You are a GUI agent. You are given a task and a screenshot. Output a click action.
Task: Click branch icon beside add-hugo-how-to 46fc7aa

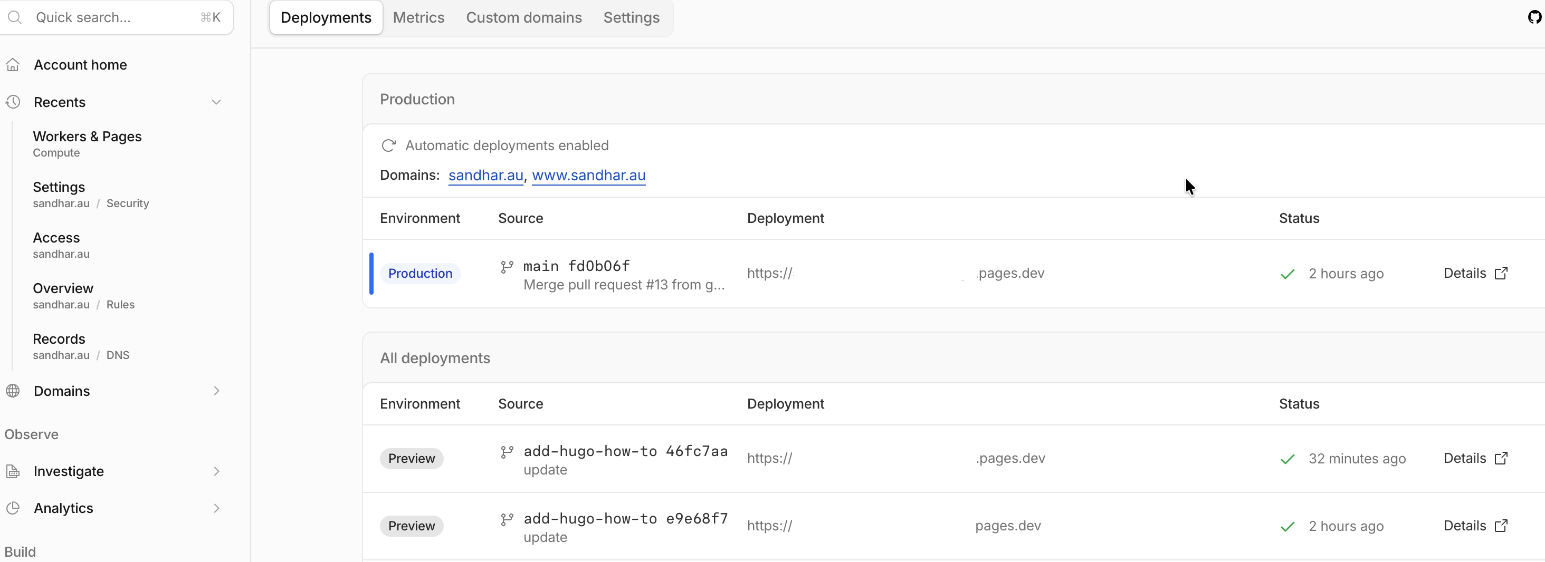[x=507, y=452]
